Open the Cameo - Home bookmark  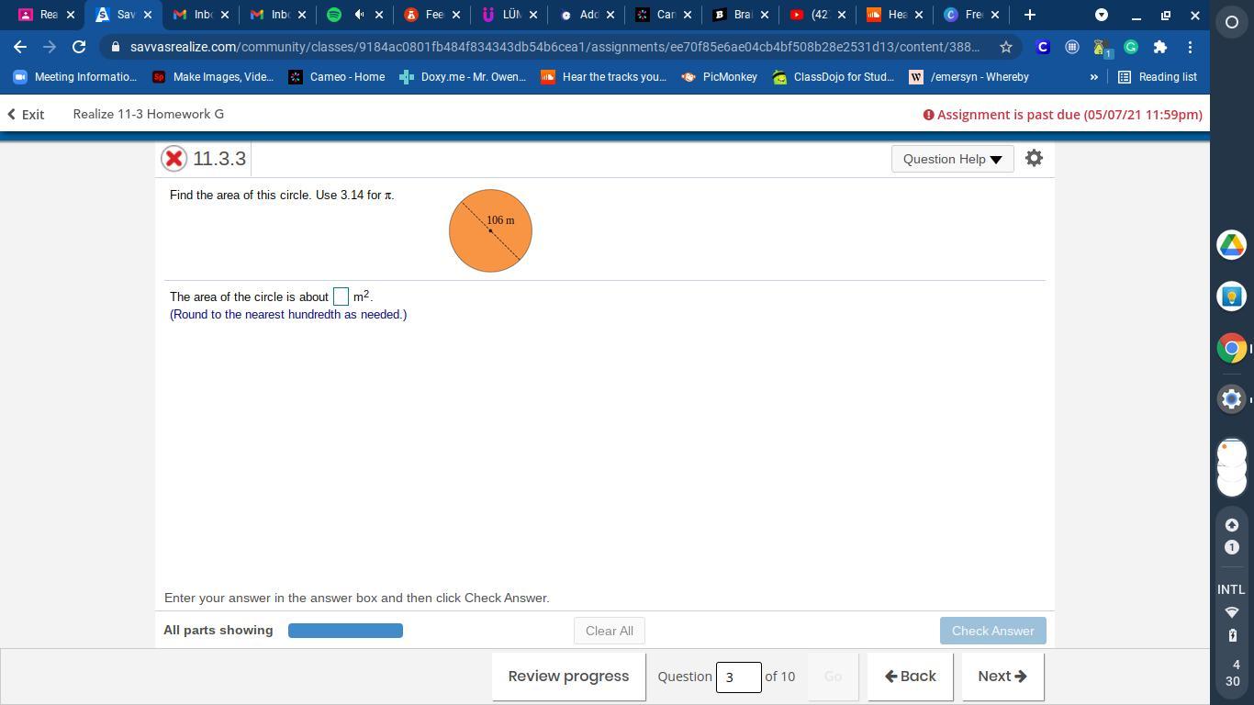[337, 77]
